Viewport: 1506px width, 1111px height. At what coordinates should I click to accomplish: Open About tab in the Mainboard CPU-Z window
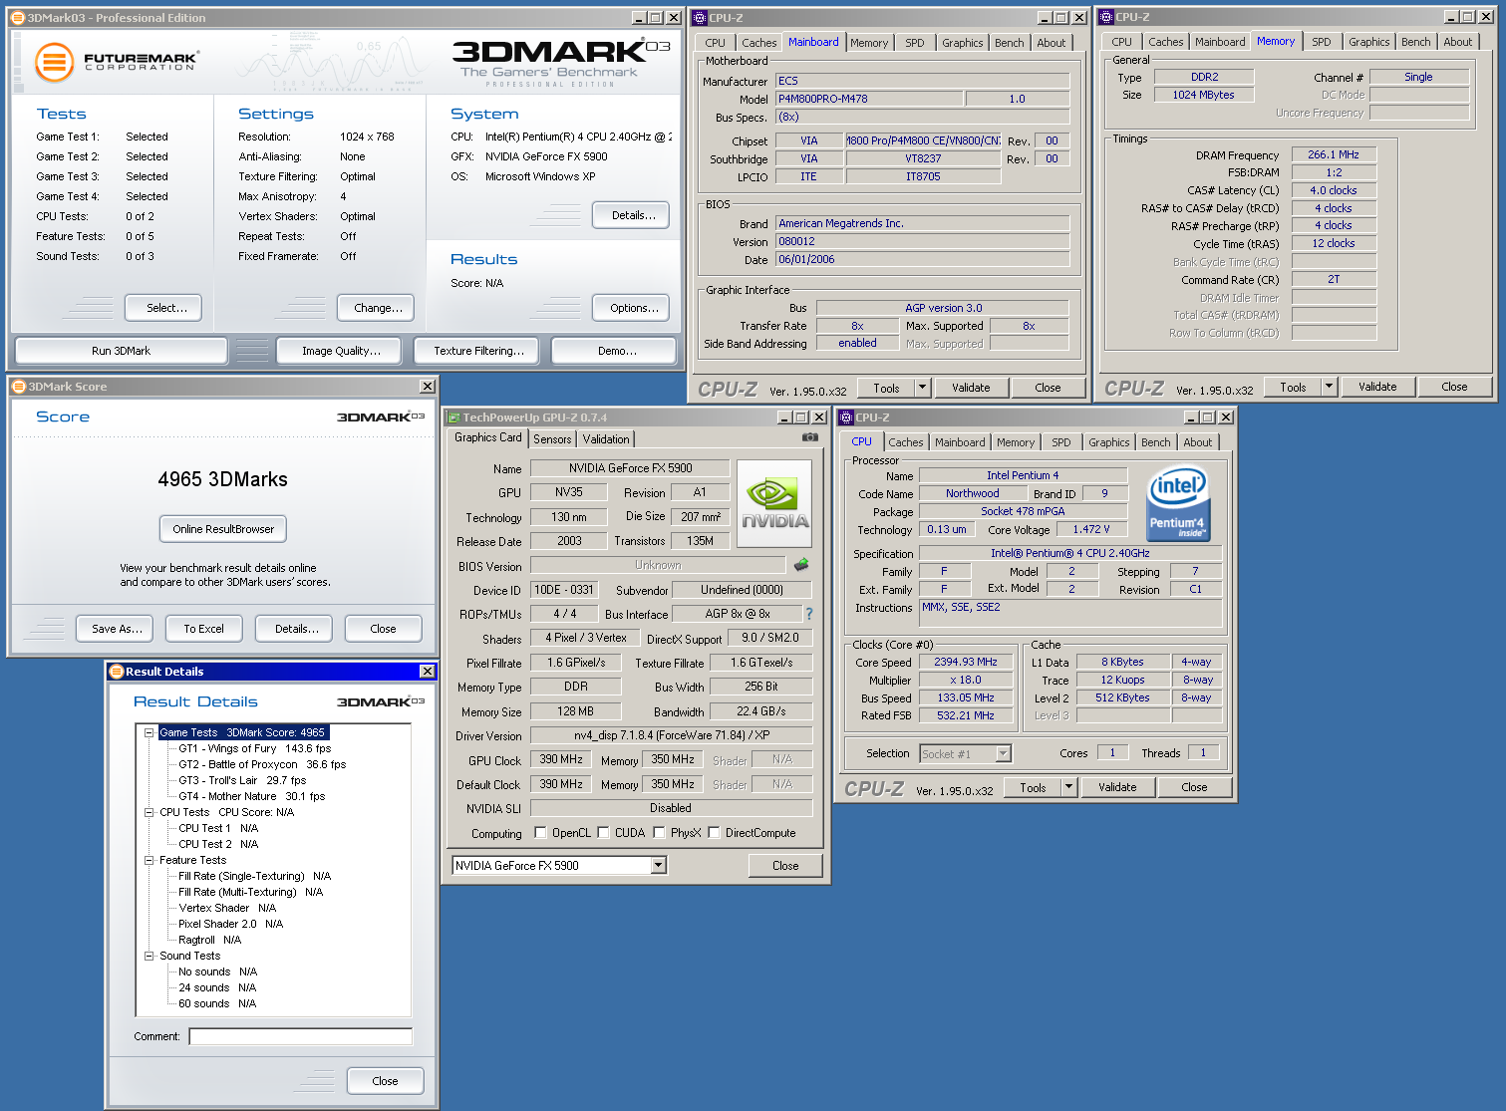coord(1051,43)
